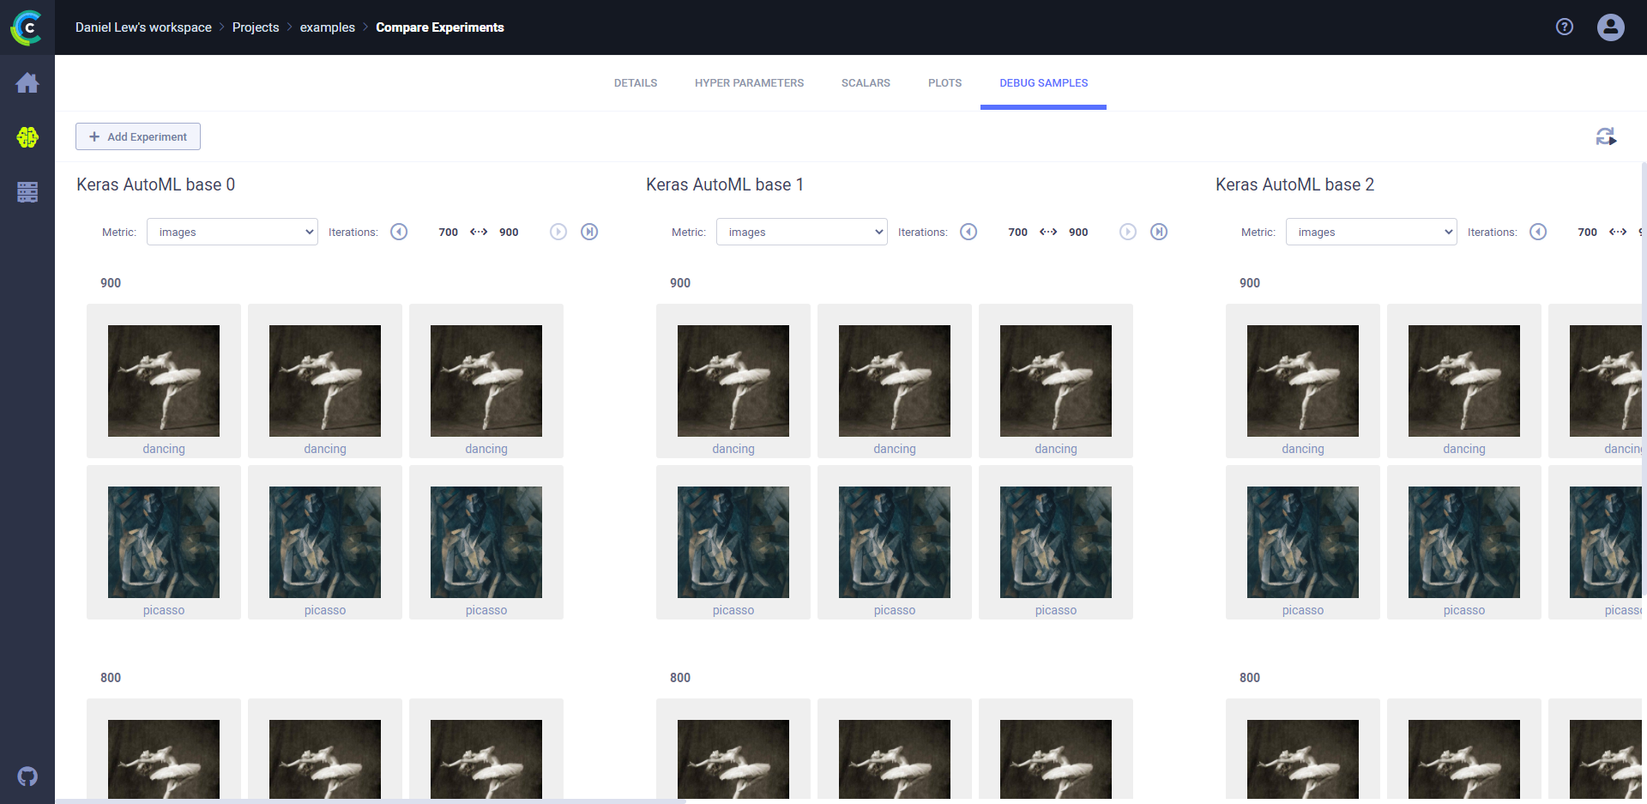Jump to latest iterations for Keras AutoML base 1

point(1159,232)
